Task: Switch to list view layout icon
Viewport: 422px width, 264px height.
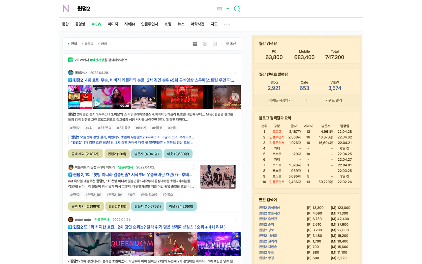Action: click(205, 44)
